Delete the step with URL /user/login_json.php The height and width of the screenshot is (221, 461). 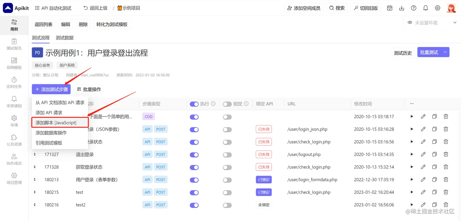(x=446, y=129)
